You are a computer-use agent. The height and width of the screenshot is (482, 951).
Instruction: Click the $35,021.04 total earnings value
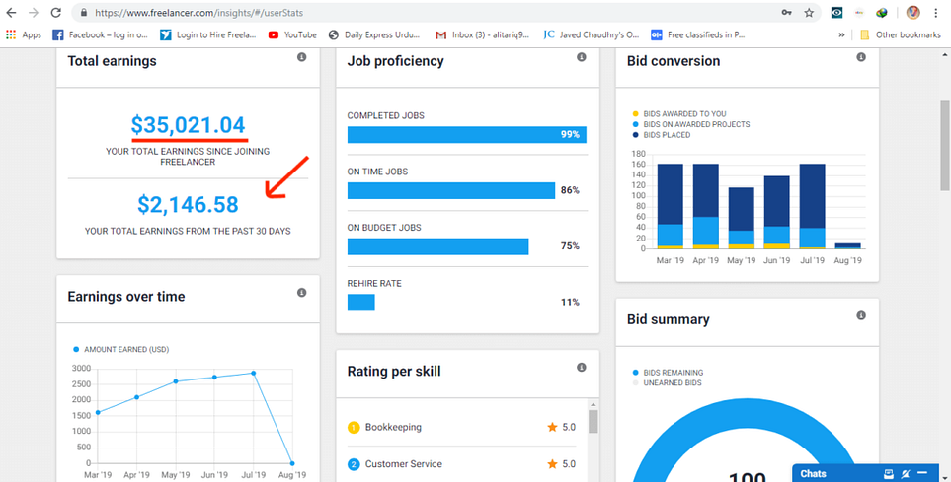point(188,125)
